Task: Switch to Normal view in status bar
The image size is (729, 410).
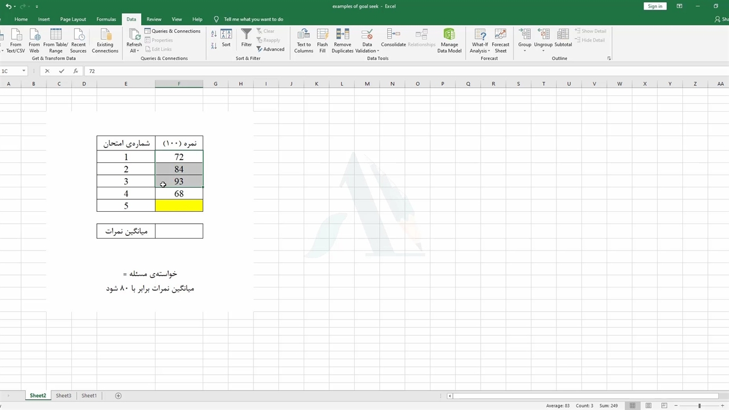Action: pyautogui.click(x=632, y=405)
